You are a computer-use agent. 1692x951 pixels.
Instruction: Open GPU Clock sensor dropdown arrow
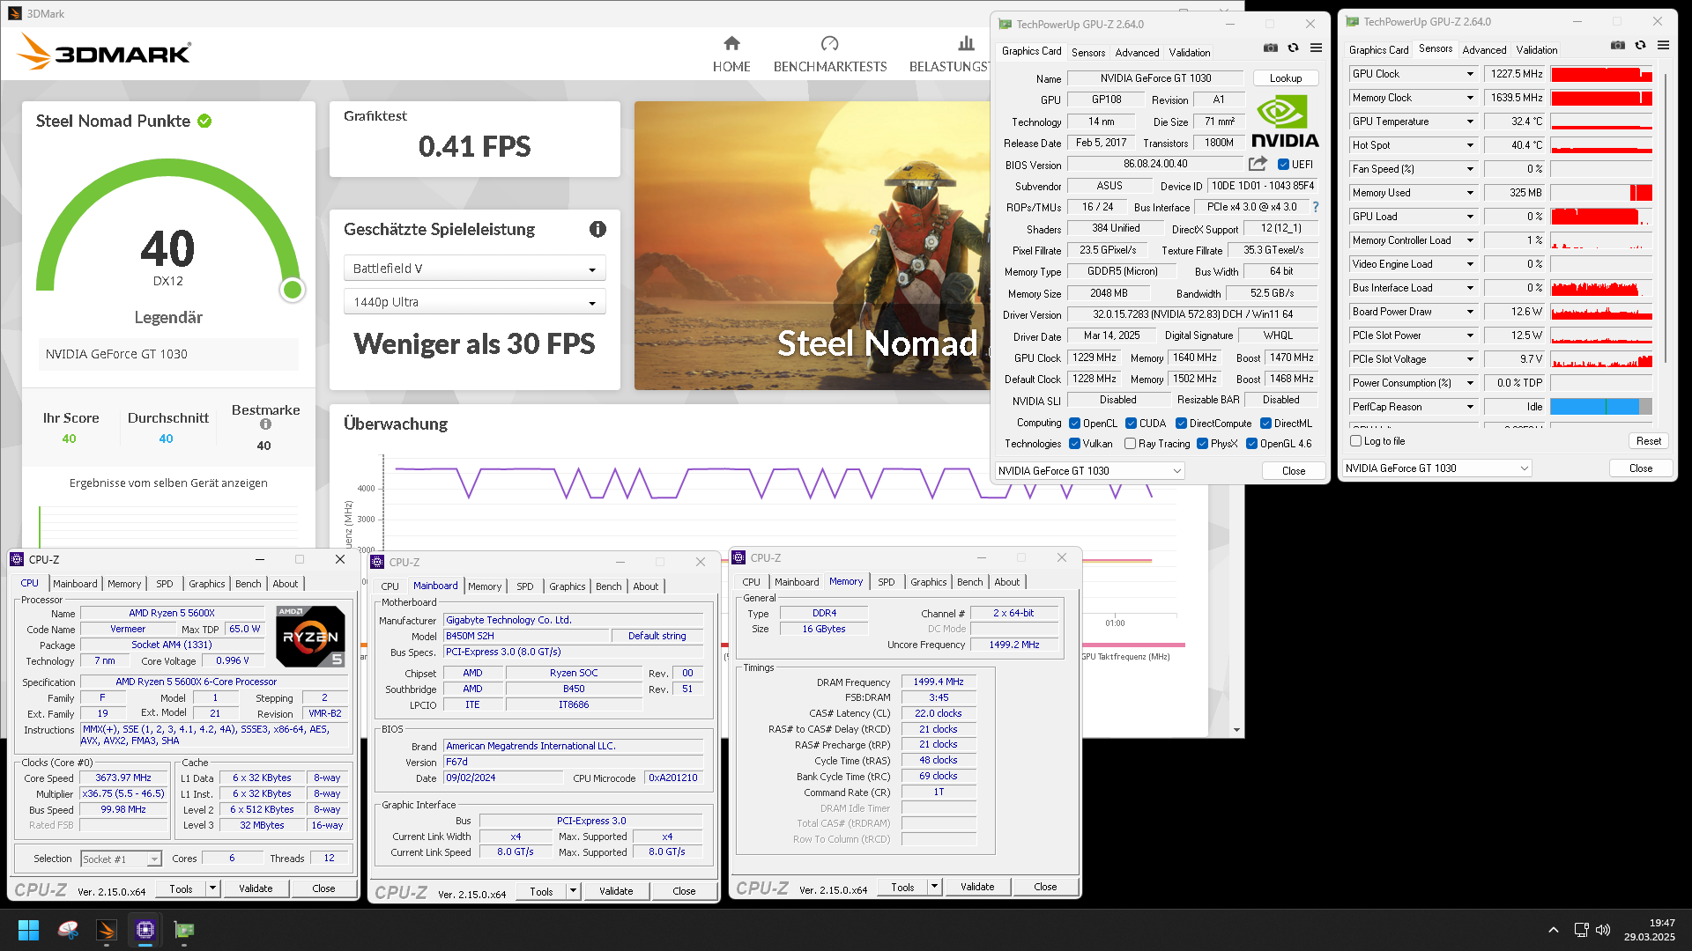click(x=1469, y=74)
